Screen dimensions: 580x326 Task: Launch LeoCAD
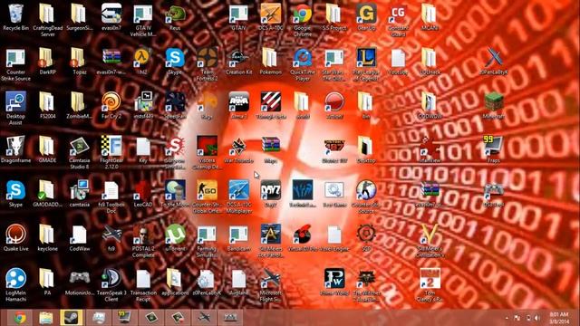143,193
